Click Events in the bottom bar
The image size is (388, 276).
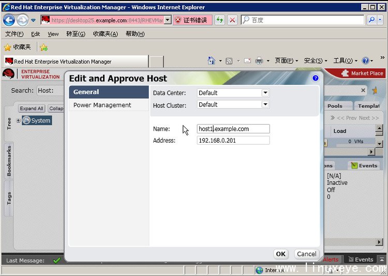[x=361, y=259]
